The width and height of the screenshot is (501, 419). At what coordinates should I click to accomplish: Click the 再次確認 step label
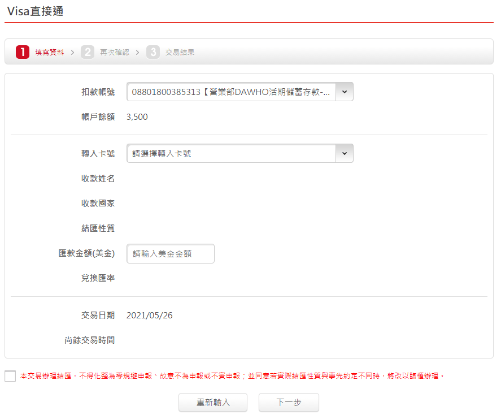(x=115, y=53)
